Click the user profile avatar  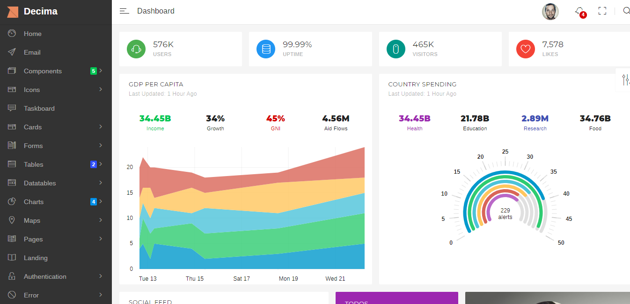click(x=550, y=12)
